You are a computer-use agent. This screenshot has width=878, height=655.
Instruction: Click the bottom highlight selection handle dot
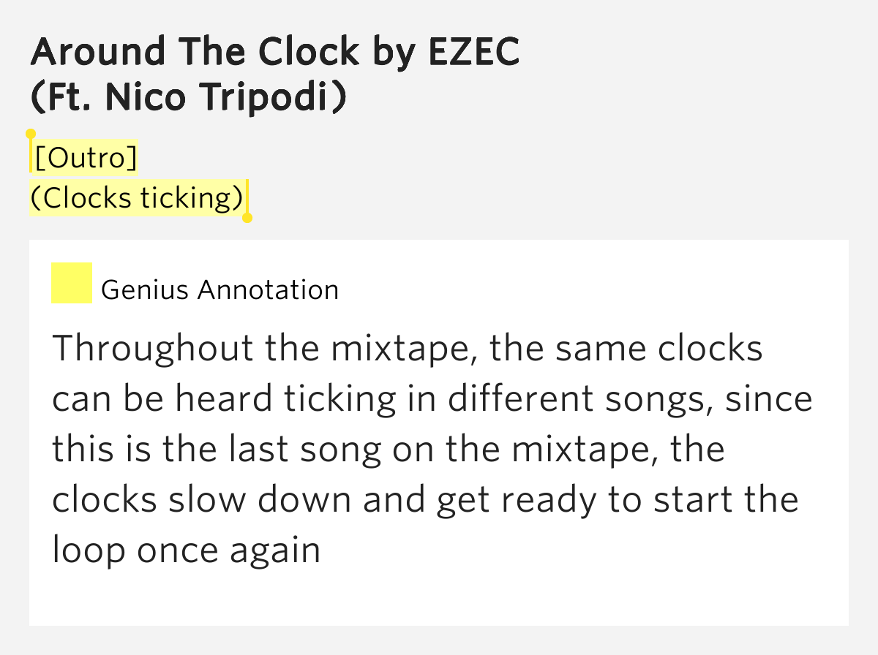(x=247, y=218)
